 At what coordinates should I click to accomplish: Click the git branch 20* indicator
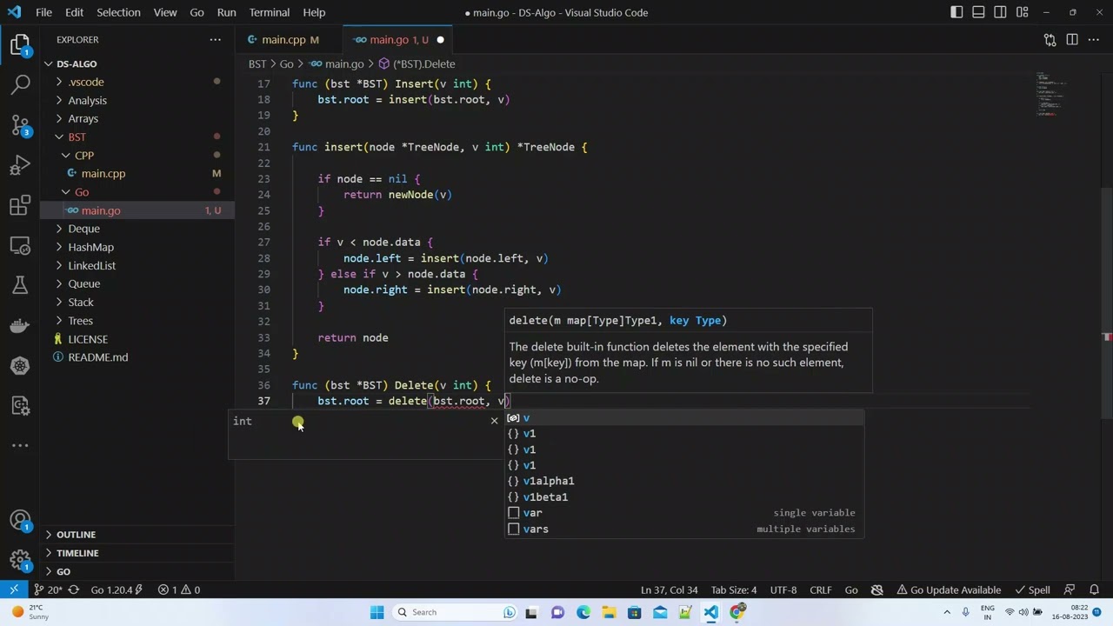(x=48, y=589)
